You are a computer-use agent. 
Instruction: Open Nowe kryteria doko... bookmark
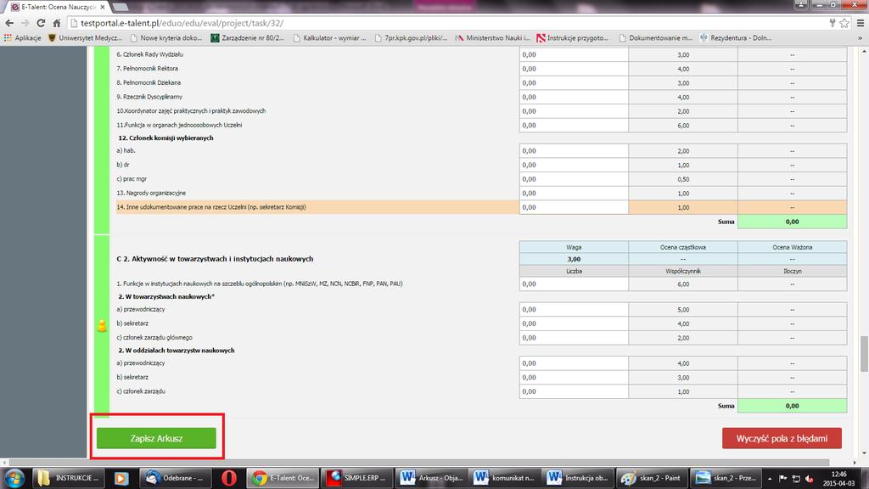click(x=165, y=38)
